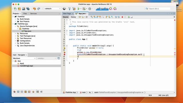Image resolution: width=183 pixels, height=103 pixels.
Task: Toggle Show Inherited Members in Navigator bottom bar
Action: pyautogui.click(x=15, y=92)
